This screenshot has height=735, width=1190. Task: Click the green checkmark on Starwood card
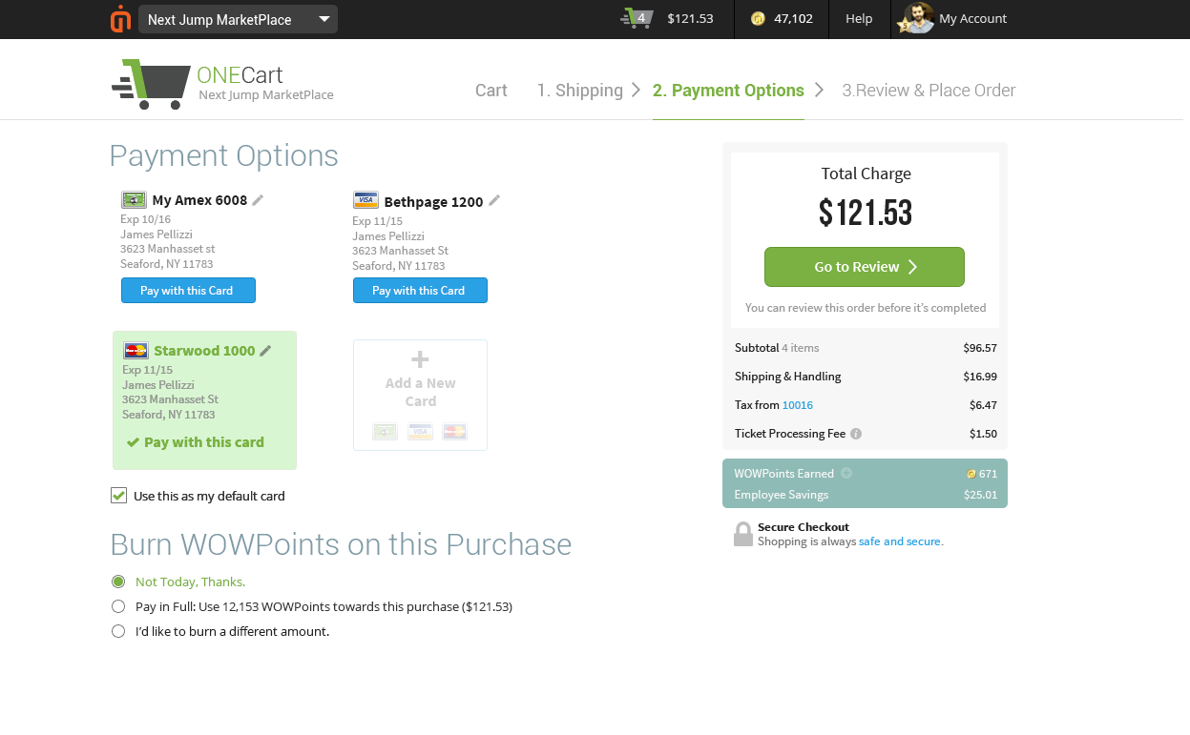pyautogui.click(x=133, y=442)
